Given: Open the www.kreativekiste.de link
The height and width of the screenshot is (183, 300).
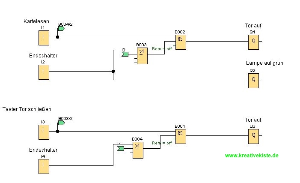Looking at the screenshot, I should pyautogui.click(x=252, y=155).
